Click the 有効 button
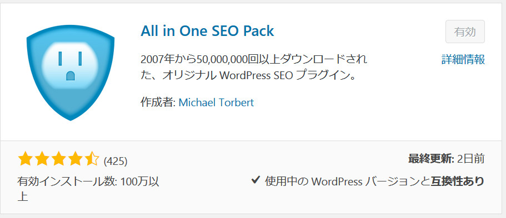Viewport: 506px width, 218px height. (465, 32)
